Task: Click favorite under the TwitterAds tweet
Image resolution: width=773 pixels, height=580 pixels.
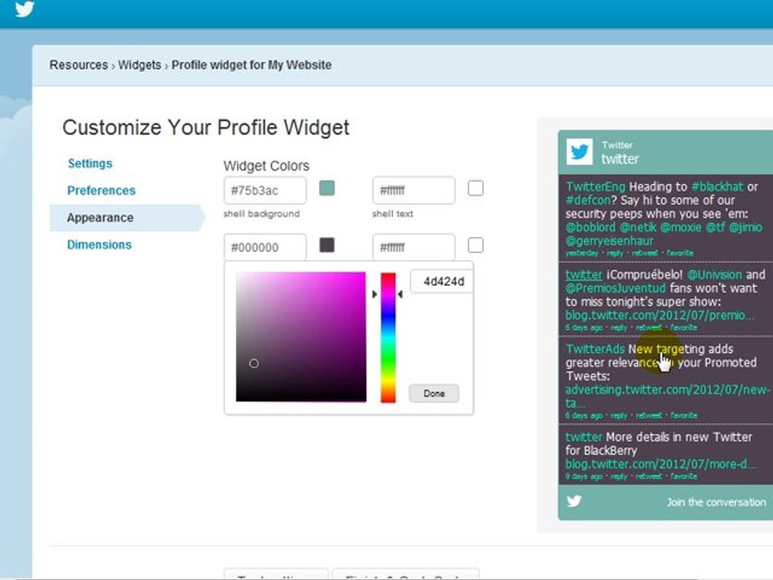Action: [x=684, y=416]
